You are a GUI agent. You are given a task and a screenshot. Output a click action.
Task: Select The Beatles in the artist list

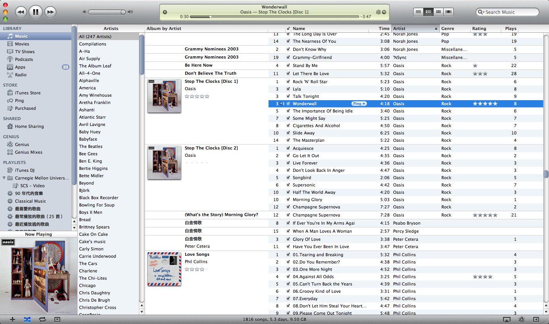pos(108,146)
